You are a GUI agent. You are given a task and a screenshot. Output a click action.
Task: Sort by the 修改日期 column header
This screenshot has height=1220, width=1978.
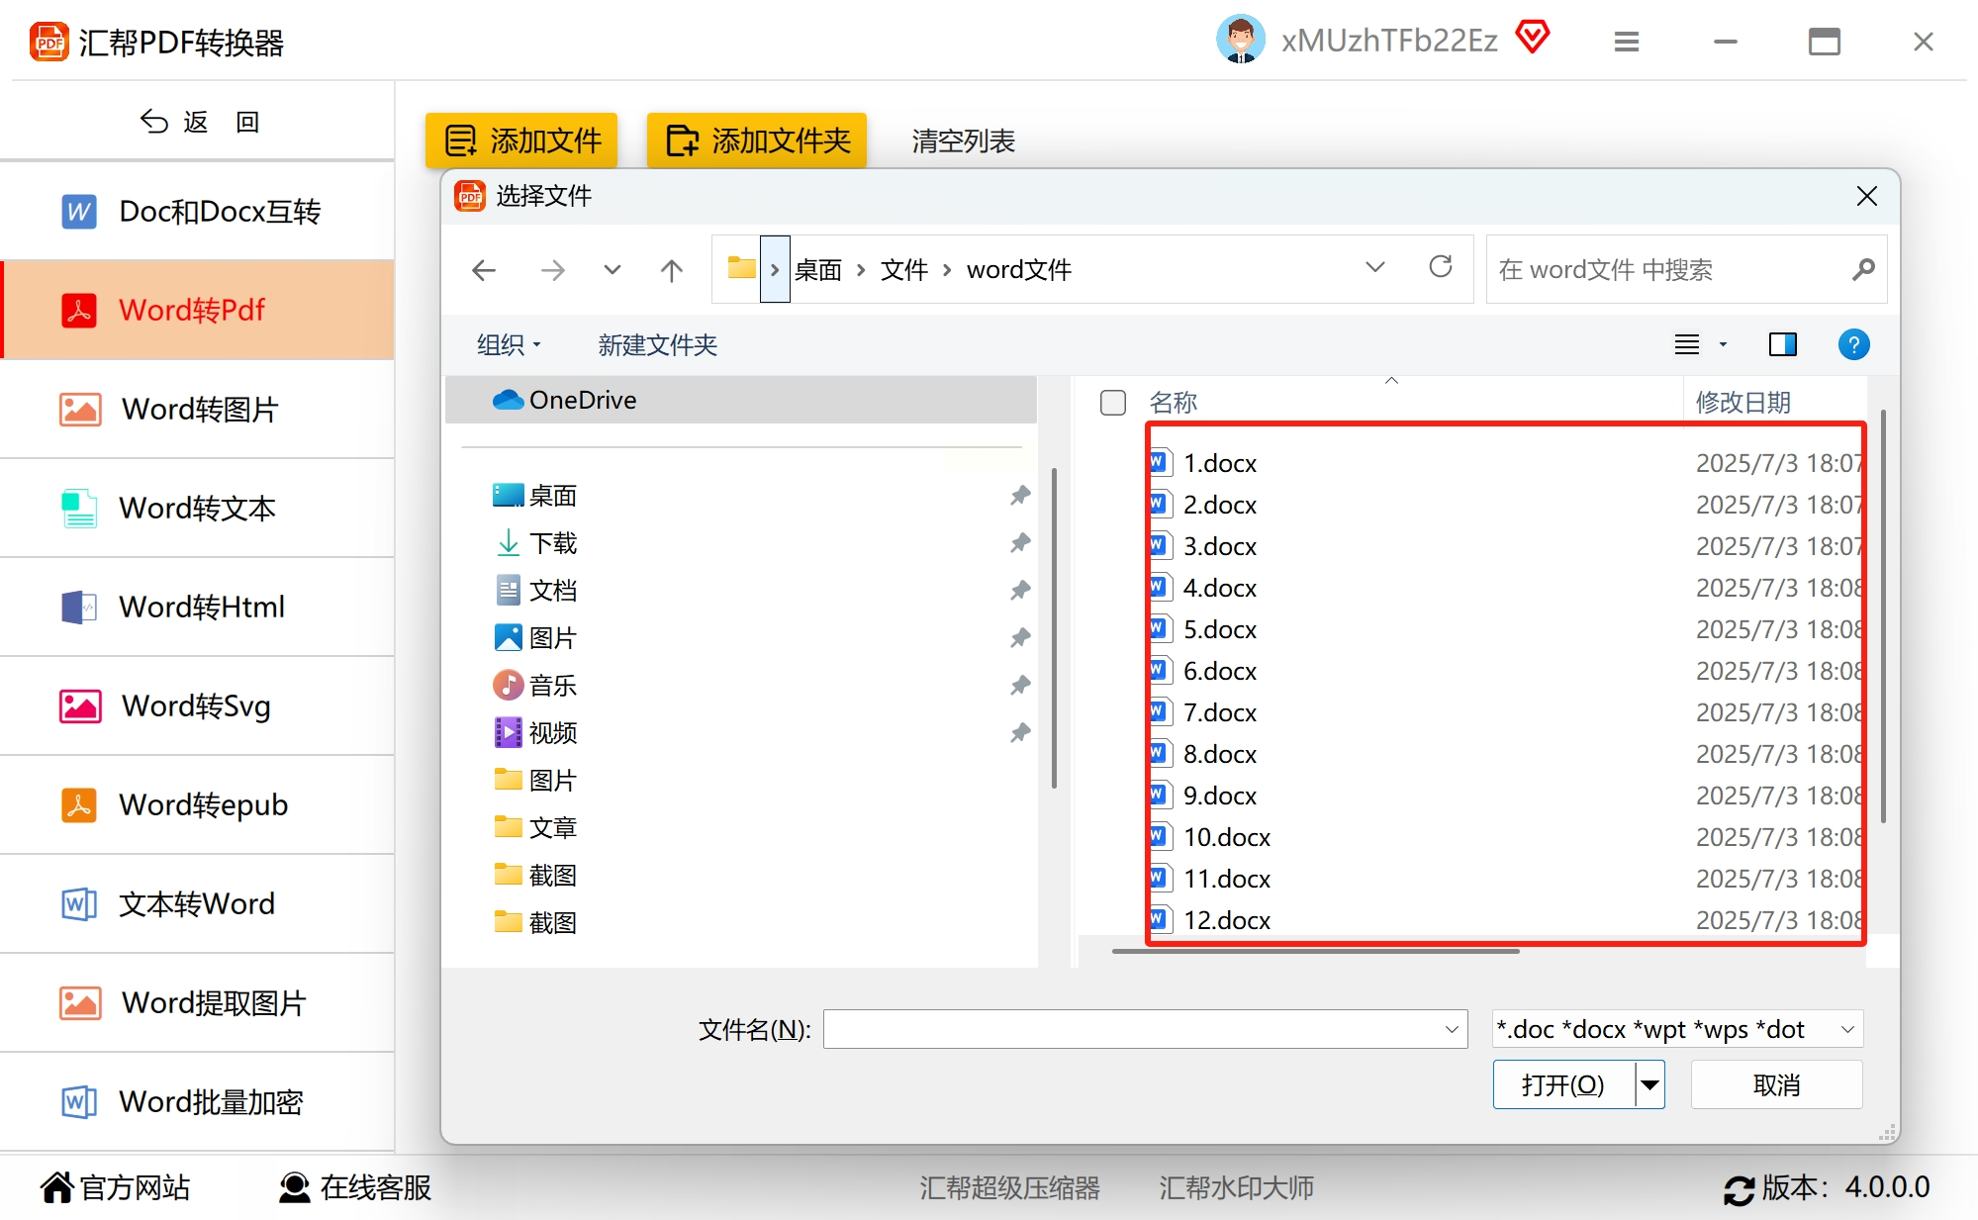coord(1743,402)
